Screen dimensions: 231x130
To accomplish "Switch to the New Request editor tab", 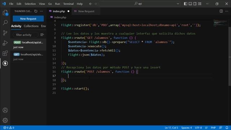I will (x=86, y=11).
